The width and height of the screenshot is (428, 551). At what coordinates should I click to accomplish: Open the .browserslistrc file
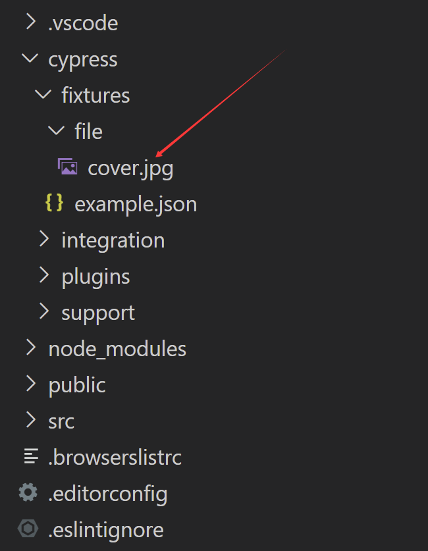tap(115, 458)
